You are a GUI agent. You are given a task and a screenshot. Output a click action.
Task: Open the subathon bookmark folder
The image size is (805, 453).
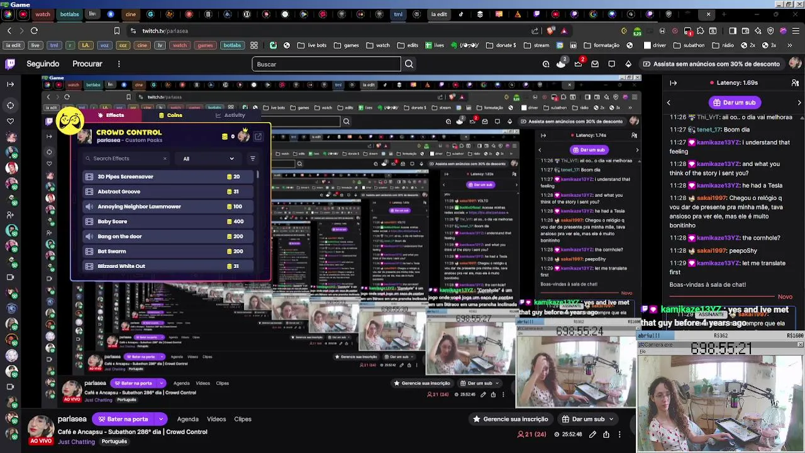689,45
